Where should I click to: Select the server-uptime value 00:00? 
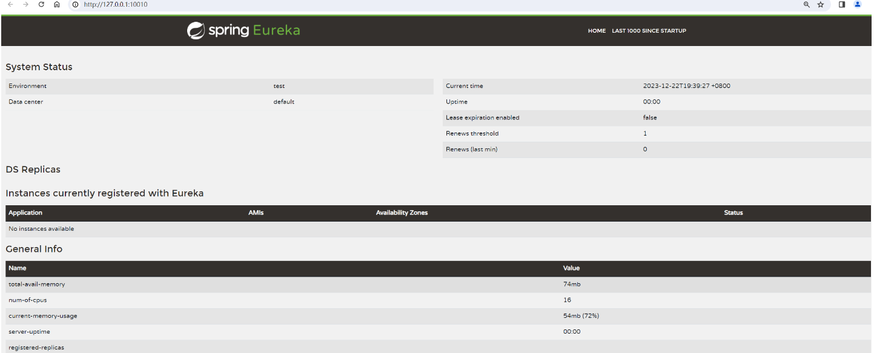coord(572,331)
